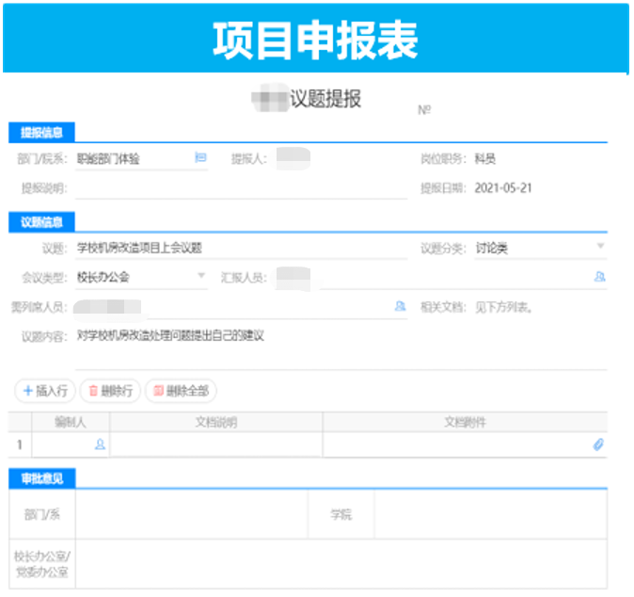Click the 学院 approval opinion cell
The width and height of the screenshot is (634, 597).
490,514
